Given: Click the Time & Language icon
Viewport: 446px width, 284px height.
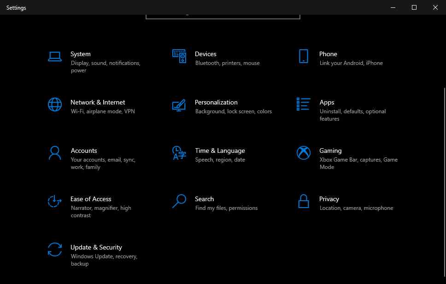Looking at the screenshot, I should coord(179,153).
